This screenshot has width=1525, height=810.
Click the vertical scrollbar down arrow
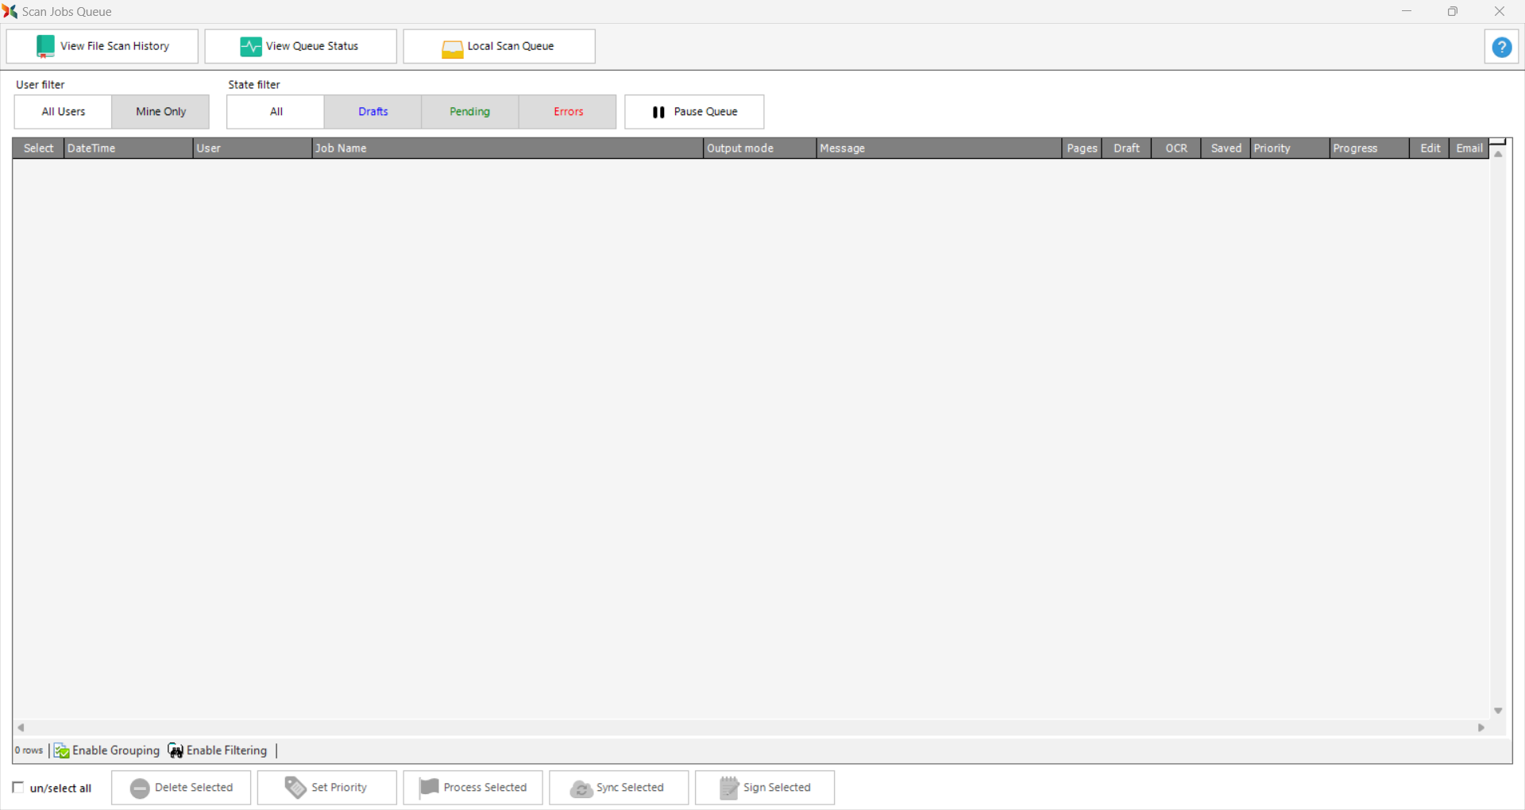(1498, 711)
